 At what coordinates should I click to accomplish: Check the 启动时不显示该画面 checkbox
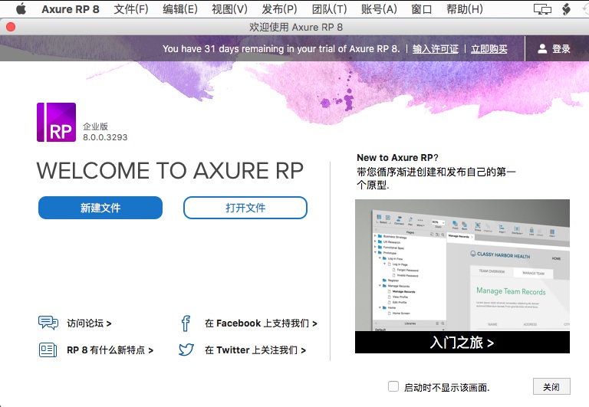coord(393,386)
